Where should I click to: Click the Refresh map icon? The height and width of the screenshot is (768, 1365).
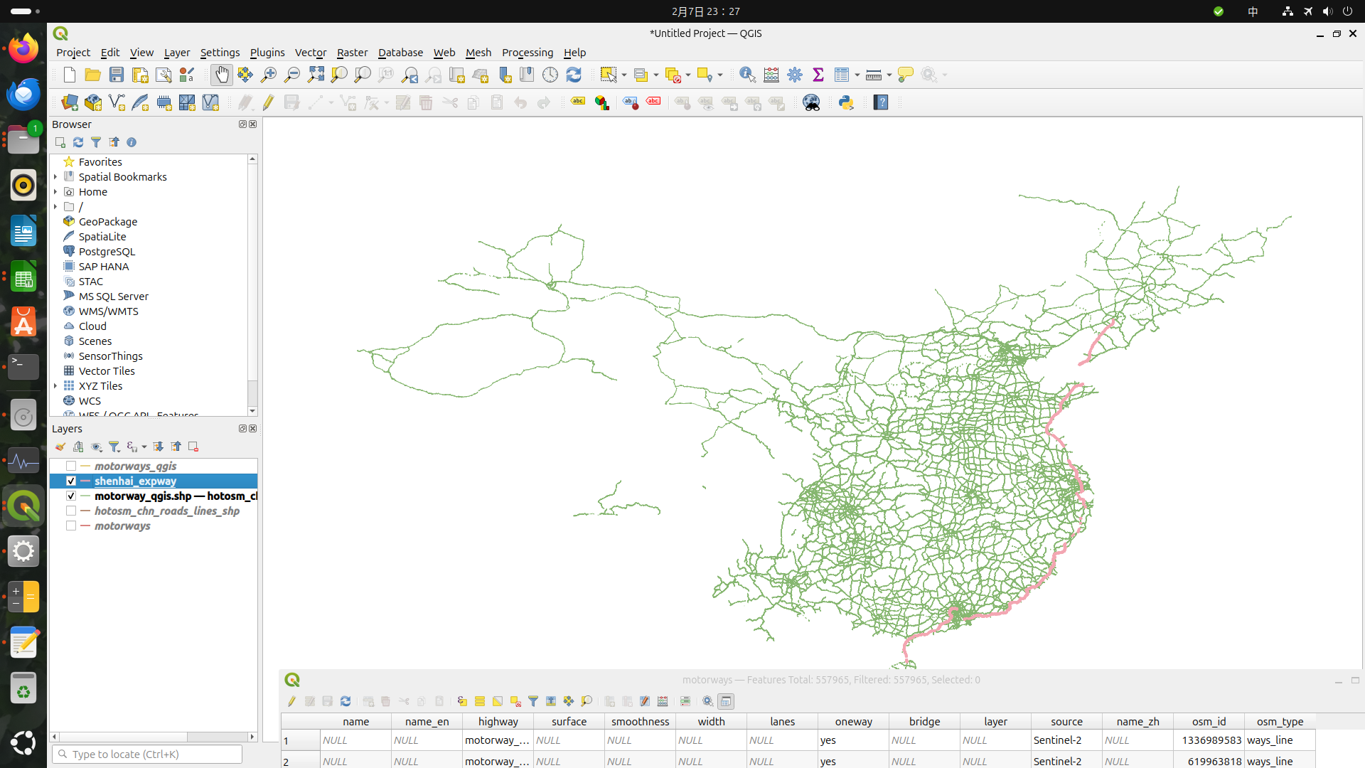(x=574, y=75)
